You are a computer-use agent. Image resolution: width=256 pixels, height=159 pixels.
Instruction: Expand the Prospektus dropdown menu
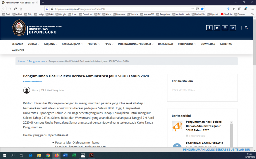[x=187, y=44]
